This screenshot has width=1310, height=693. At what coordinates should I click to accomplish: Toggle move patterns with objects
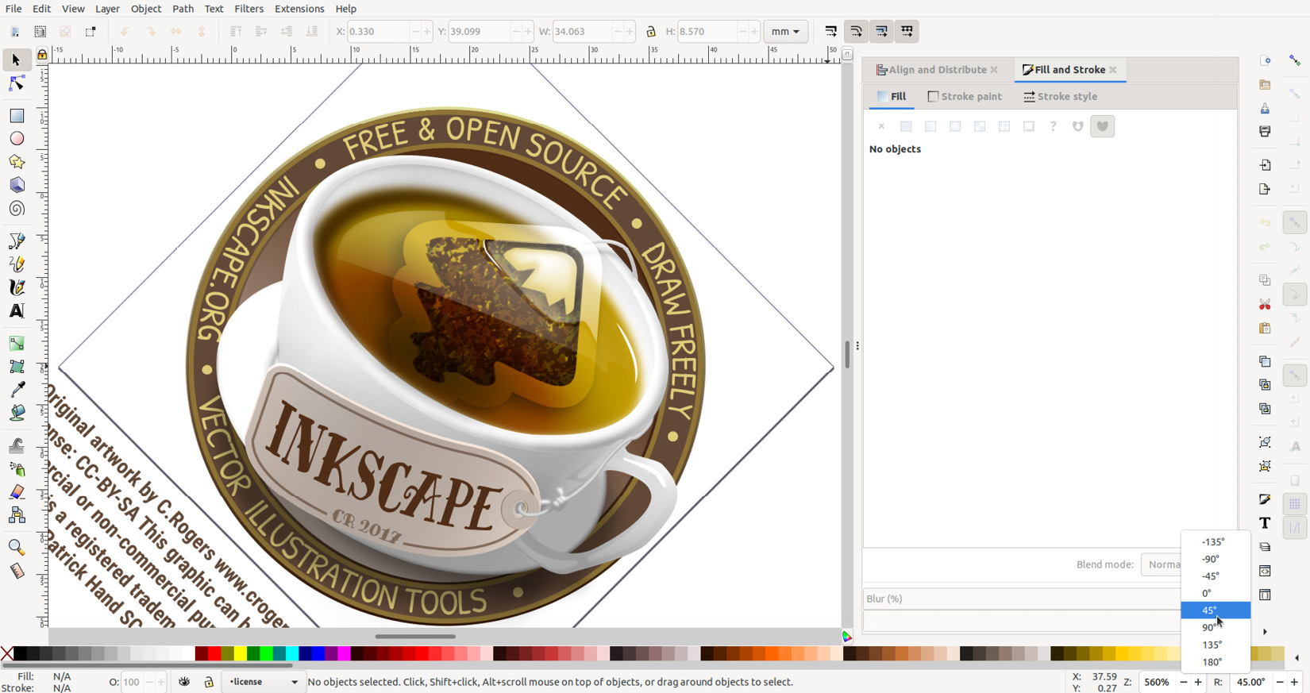(907, 32)
